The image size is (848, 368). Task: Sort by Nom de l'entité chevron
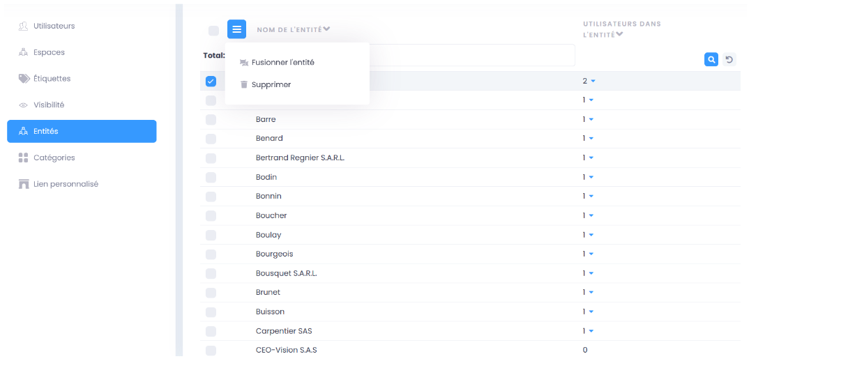pos(326,29)
